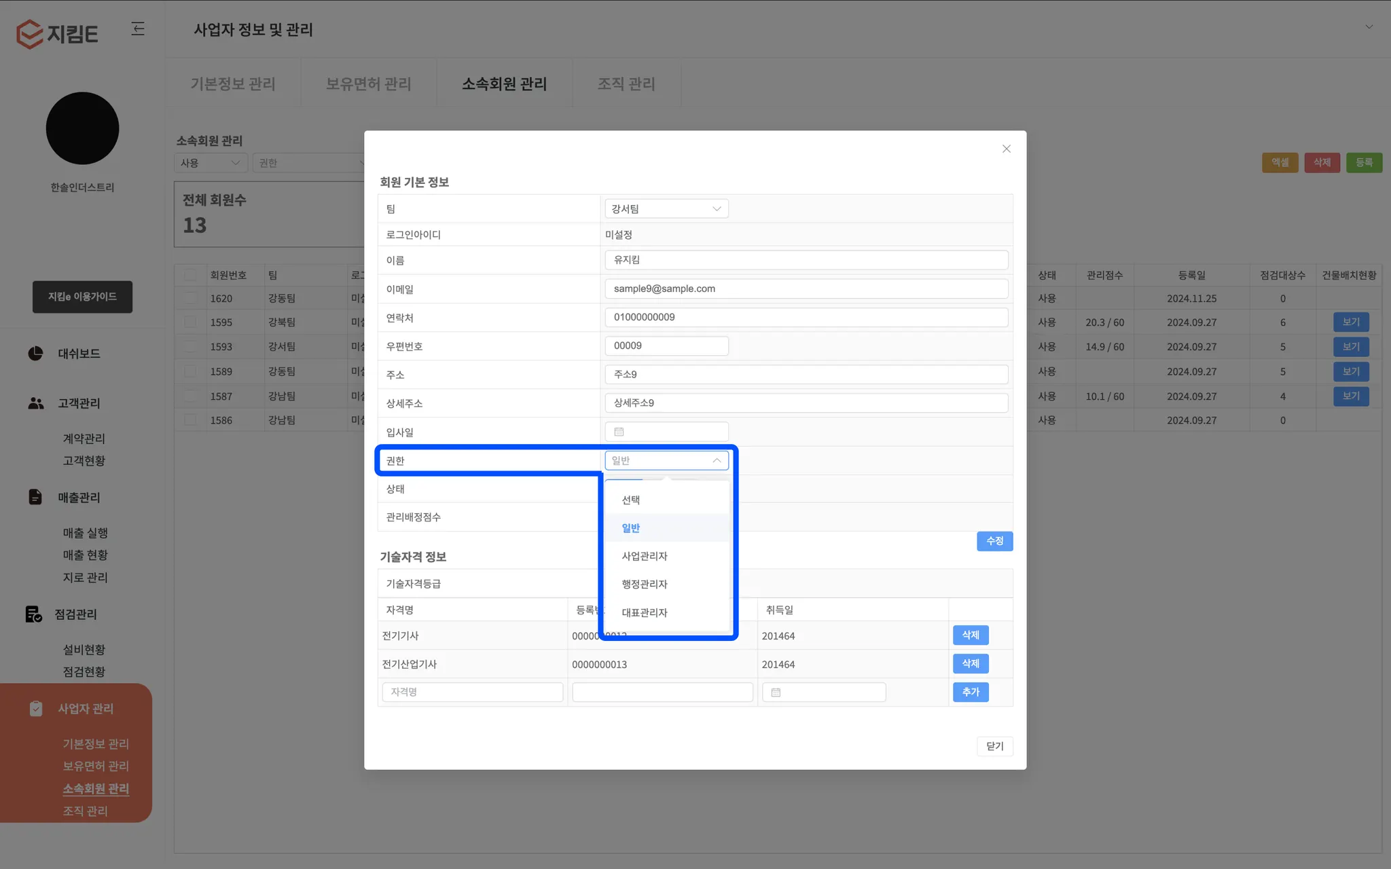Click the 대쉬보드 pie chart icon

(35, 353)
